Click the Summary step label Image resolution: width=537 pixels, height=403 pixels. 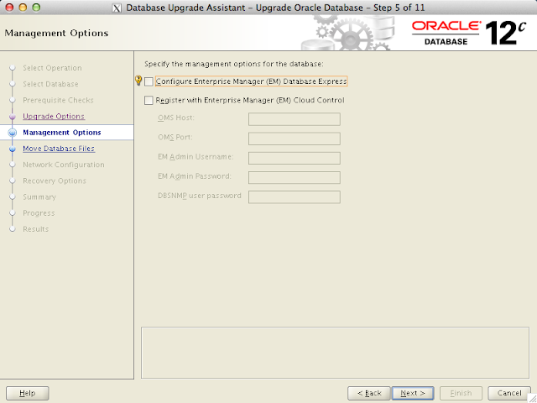point(39,196)
